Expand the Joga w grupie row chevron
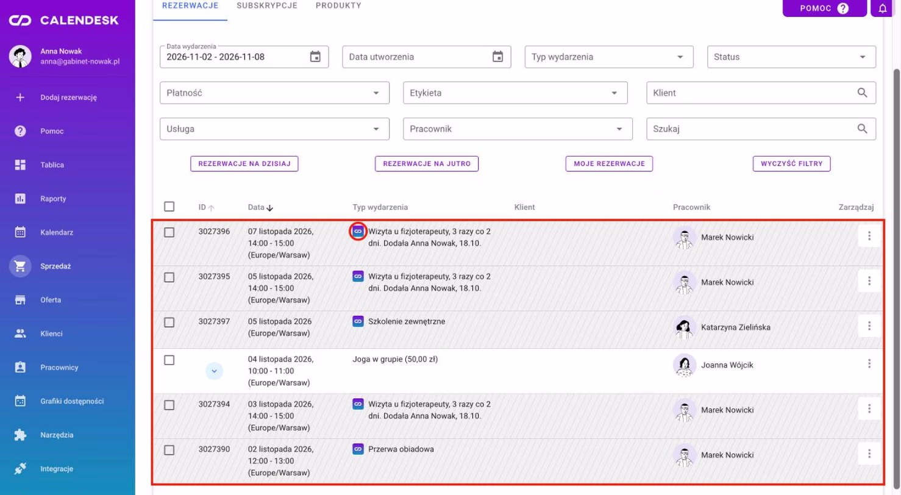The width and height of the screenshot is (901, 495). (x=214, y=371)
